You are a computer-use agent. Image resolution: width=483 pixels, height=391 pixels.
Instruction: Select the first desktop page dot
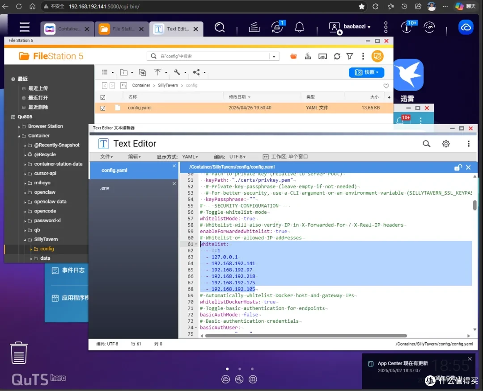coord(227,369)
